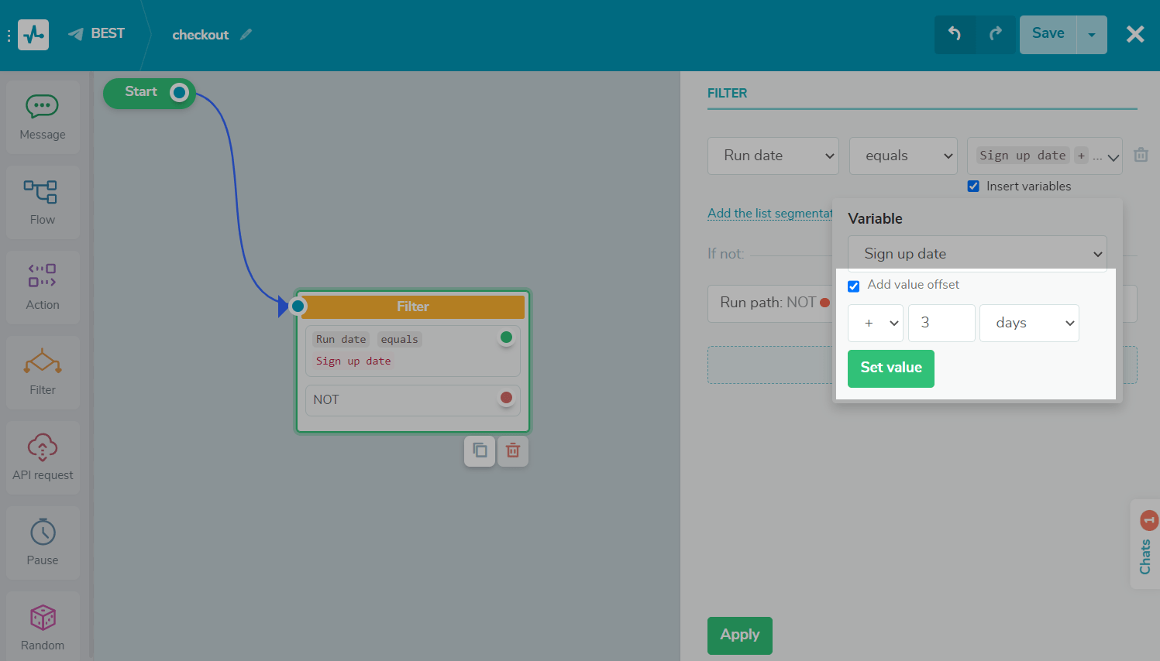Screen dimensions: 1160x661
Task: Duplicate the Filter block using copy icon
Action: pos(480,450)
